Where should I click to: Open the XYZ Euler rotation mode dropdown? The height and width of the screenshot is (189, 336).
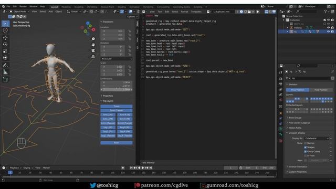(117, 59)
